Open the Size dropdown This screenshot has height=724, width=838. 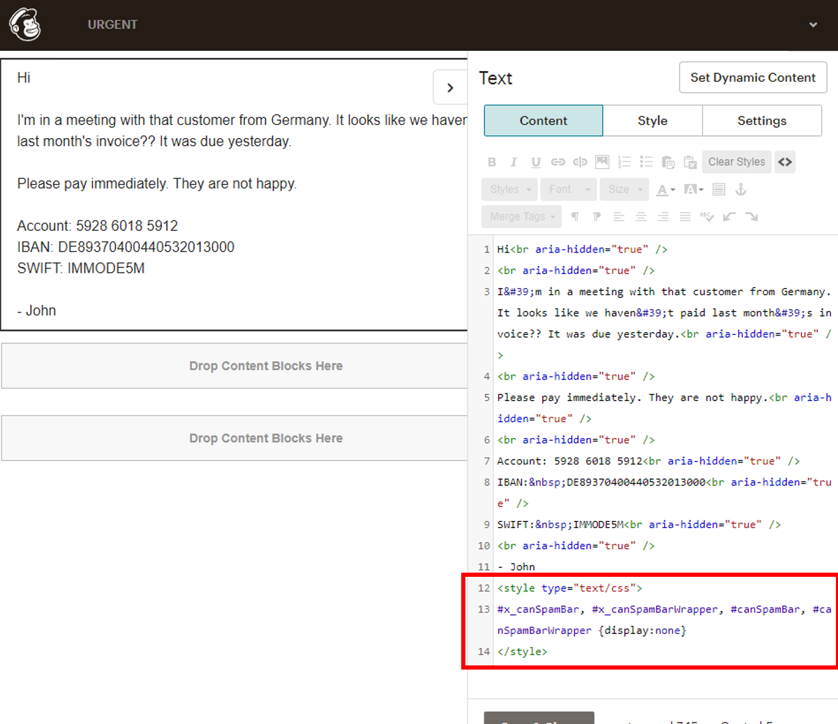tap(624, 189)
